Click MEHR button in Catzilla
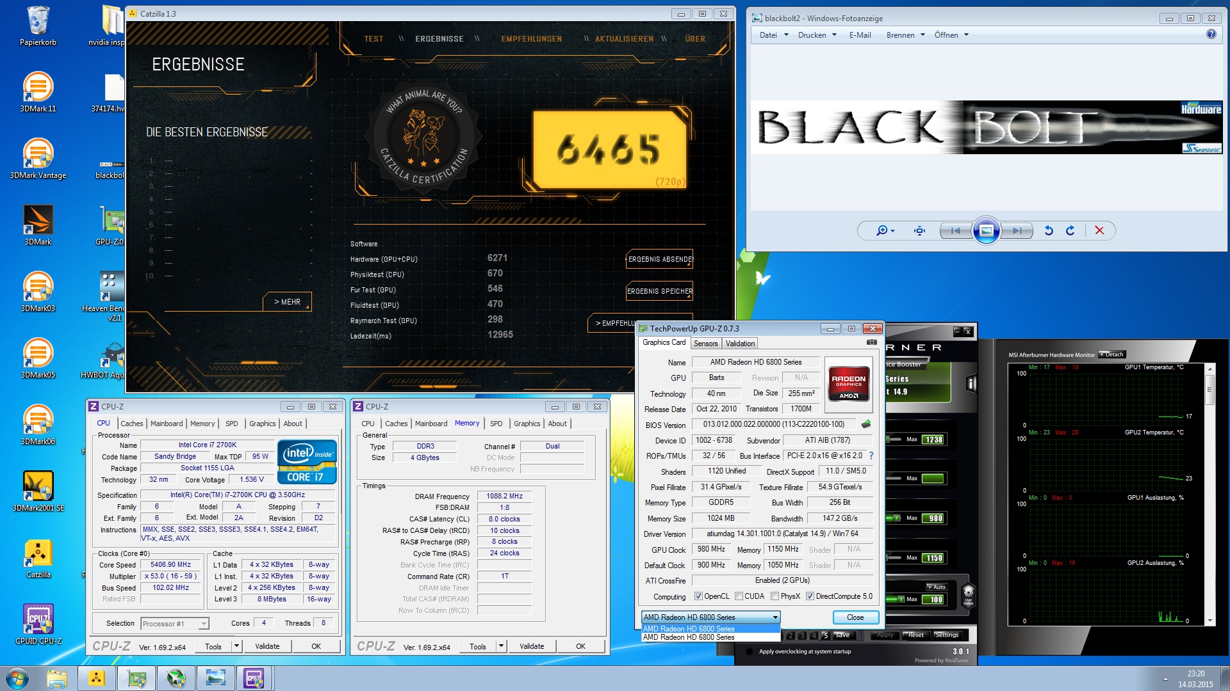The height and width of the screenshot is (691, 1230). 287,301
